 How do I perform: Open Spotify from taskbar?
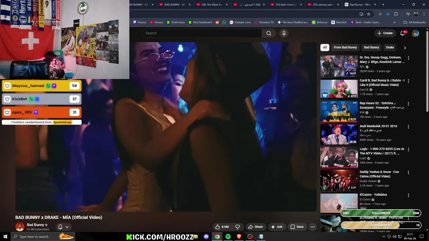coord(228,237)
